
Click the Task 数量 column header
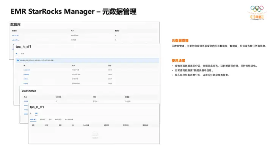[x=86, y=125]
